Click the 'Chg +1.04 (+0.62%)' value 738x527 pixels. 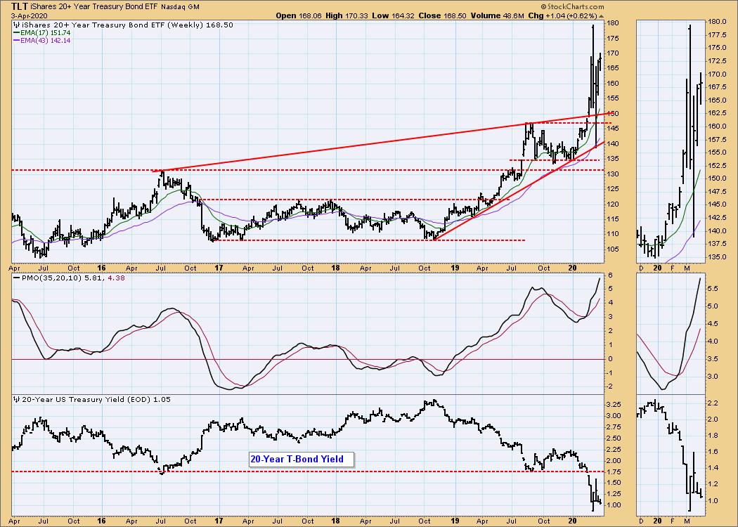pos(562,15)
